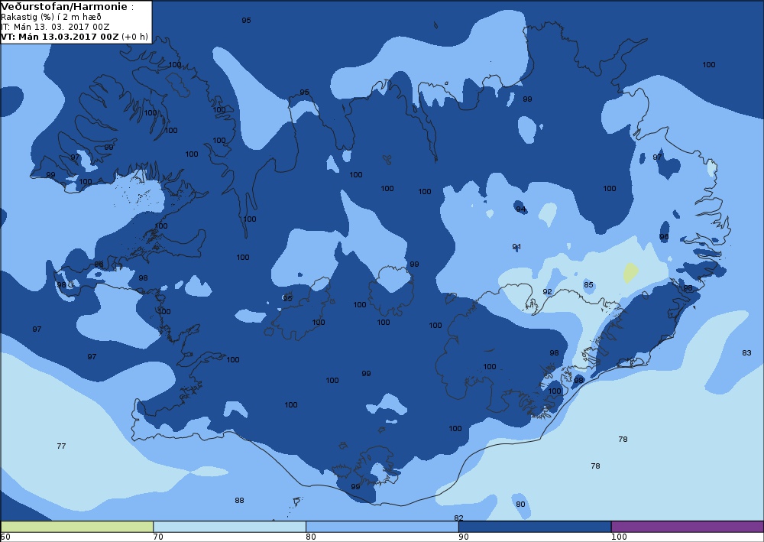
Task: Click the pale blue 70–80 legend color bar
Action: tap(229, 527)
